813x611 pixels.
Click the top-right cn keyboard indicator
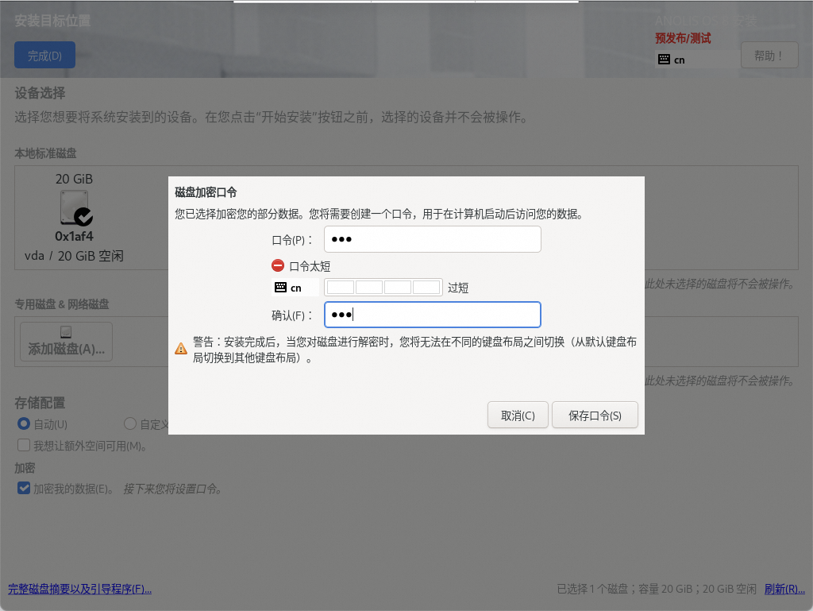tap(672, 60)
